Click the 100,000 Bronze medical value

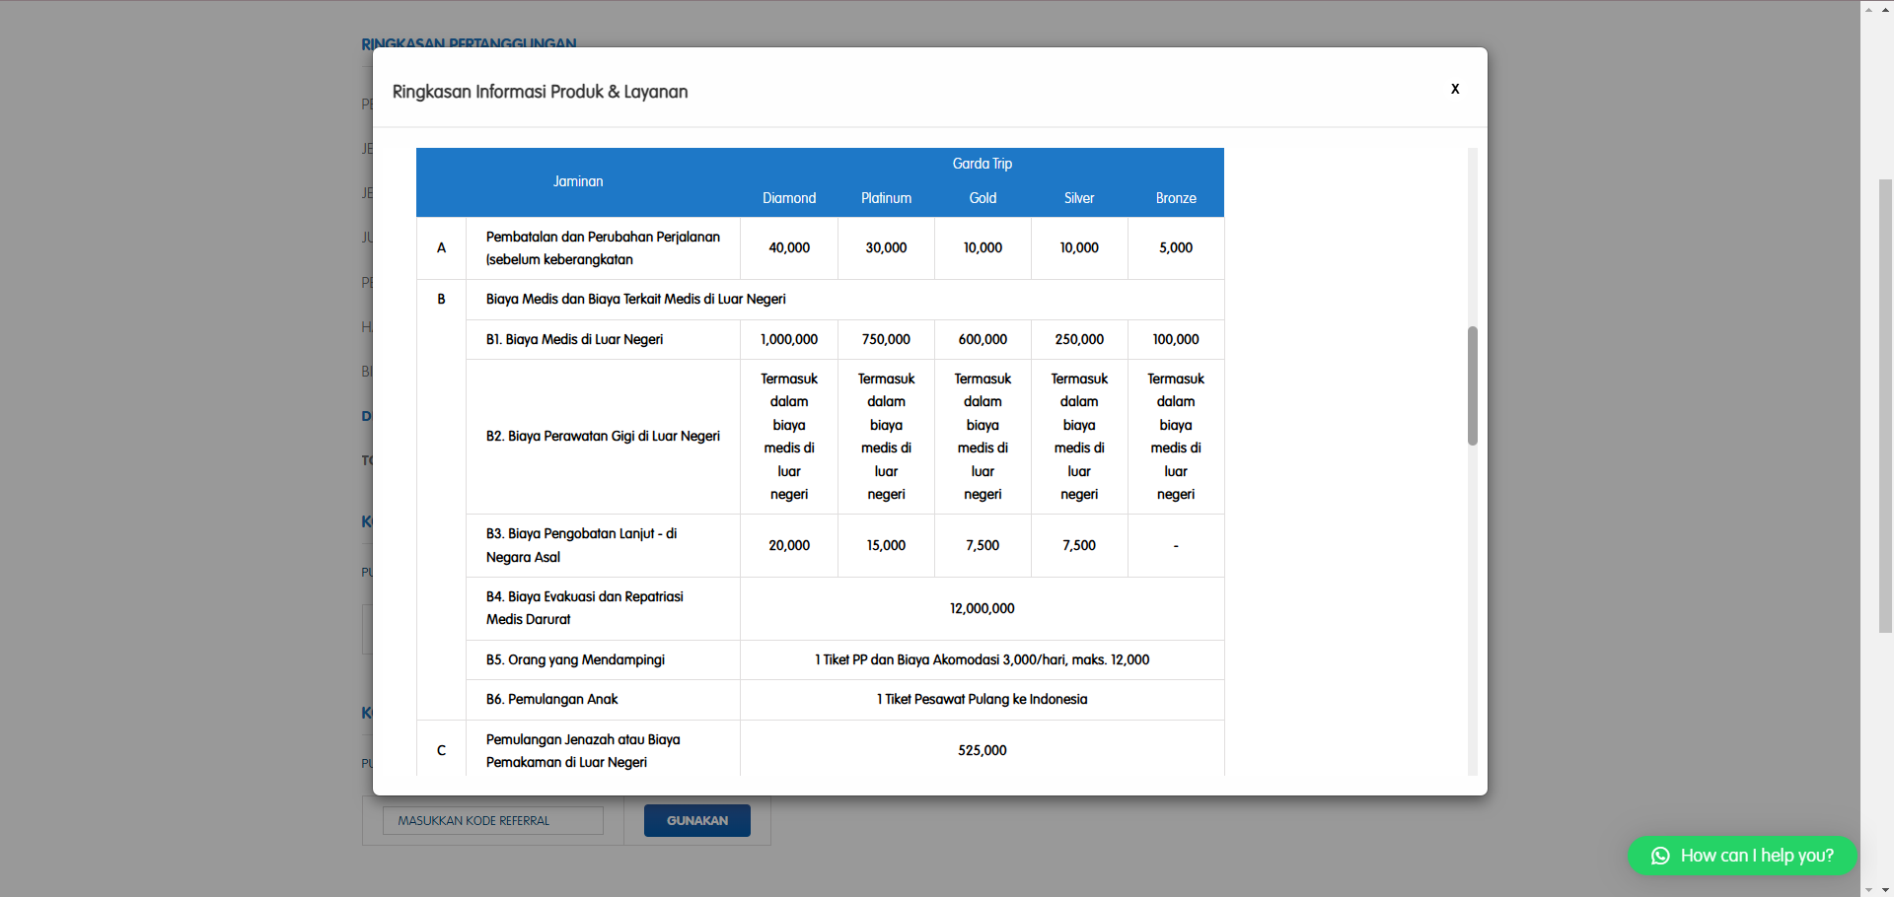tap(1176, 340)
